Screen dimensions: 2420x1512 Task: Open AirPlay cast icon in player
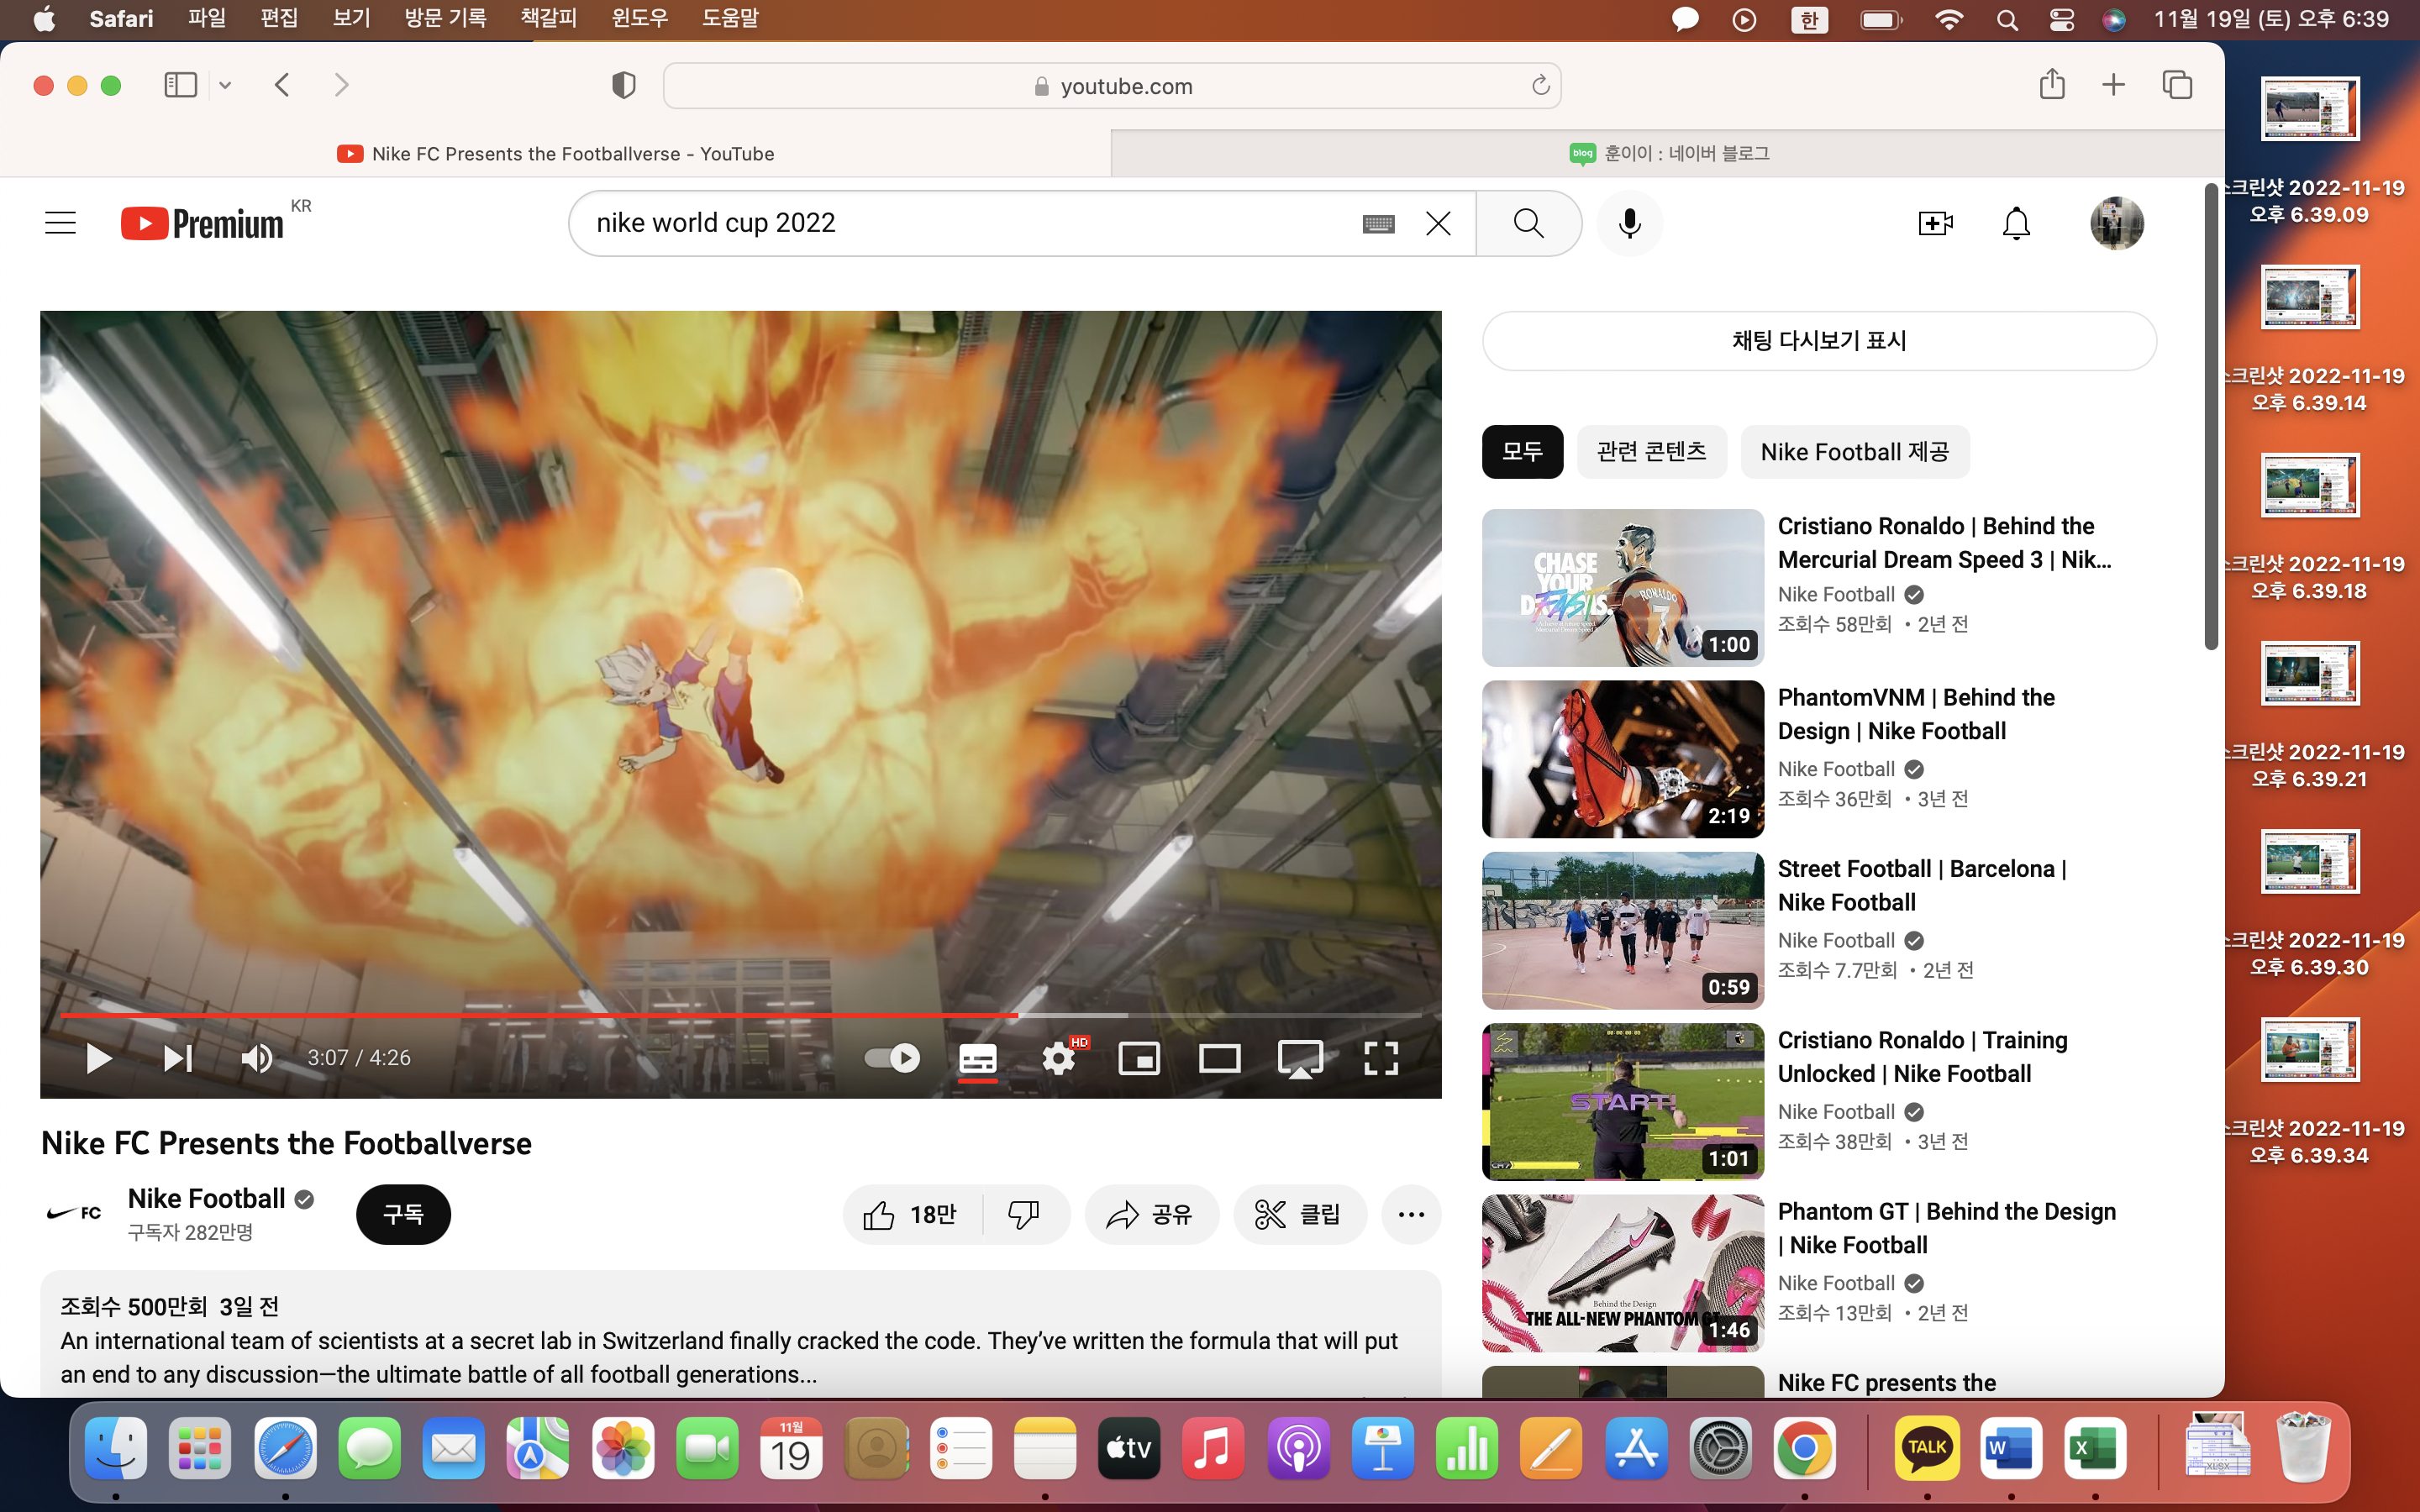pyautogui.click(x=1300, y=1058)
